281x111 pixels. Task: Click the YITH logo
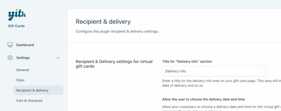17,15
